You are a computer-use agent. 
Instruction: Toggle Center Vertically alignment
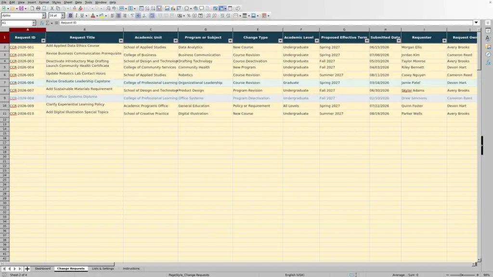(x=138, y=15)
